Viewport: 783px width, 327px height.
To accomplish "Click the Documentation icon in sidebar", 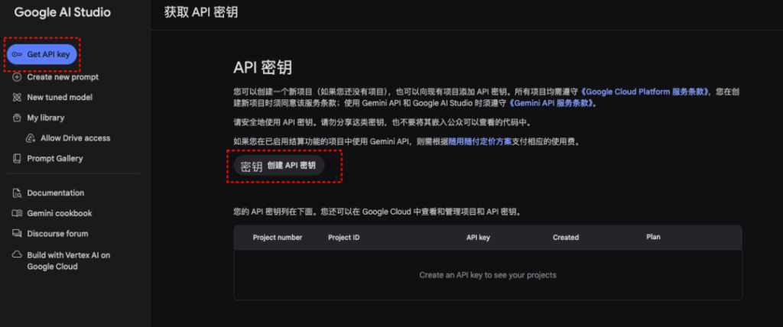I will pyautogui.click(x=18, y=193).
